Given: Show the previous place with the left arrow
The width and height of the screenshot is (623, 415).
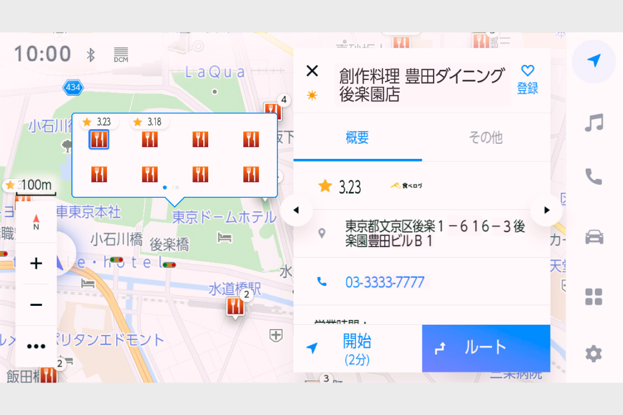Looking at the screenshot, I should pyautogui.click(x=296, y=210).
